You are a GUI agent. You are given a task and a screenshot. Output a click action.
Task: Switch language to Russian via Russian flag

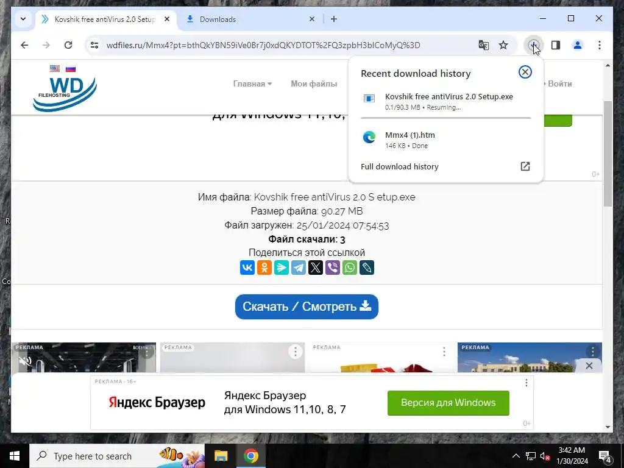point(71,68)
